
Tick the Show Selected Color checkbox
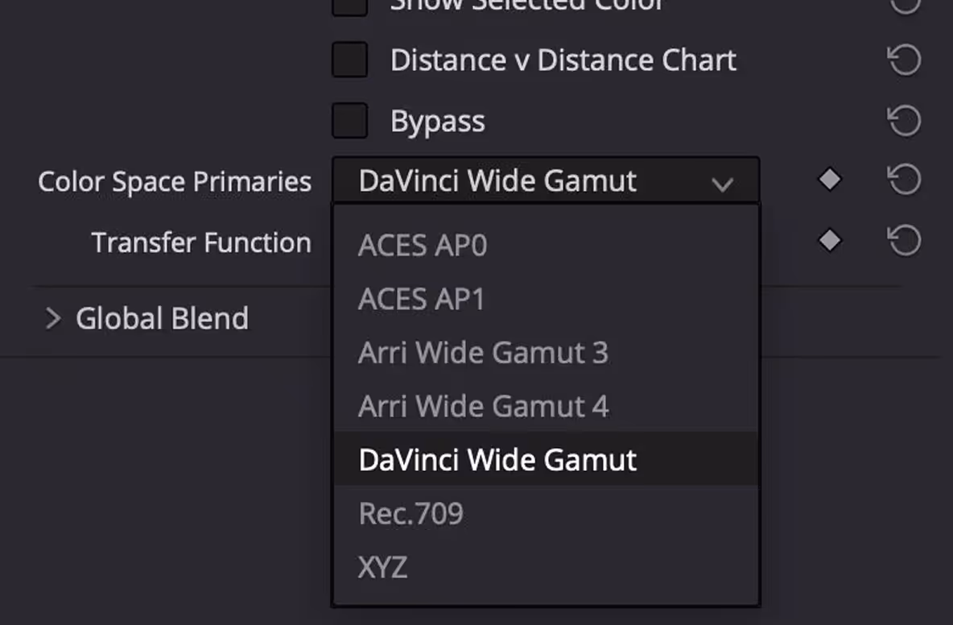coord(349,6)
